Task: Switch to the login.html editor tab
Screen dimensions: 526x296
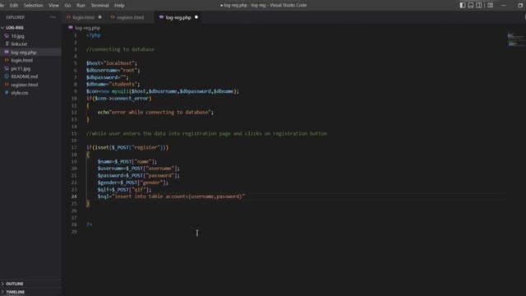Action: point(84,17)
